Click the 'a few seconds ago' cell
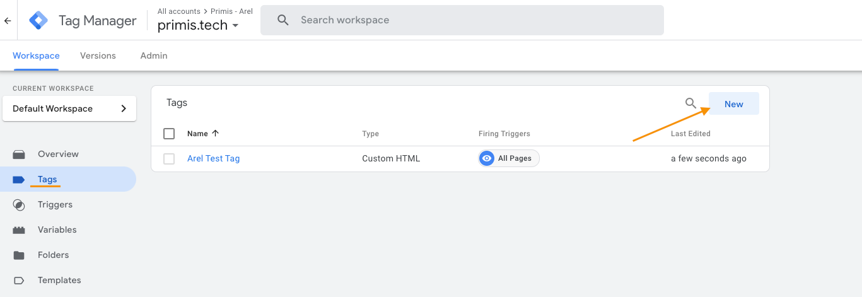The height and width of the screenshot is (297, 862). click(x=709, y=158)
